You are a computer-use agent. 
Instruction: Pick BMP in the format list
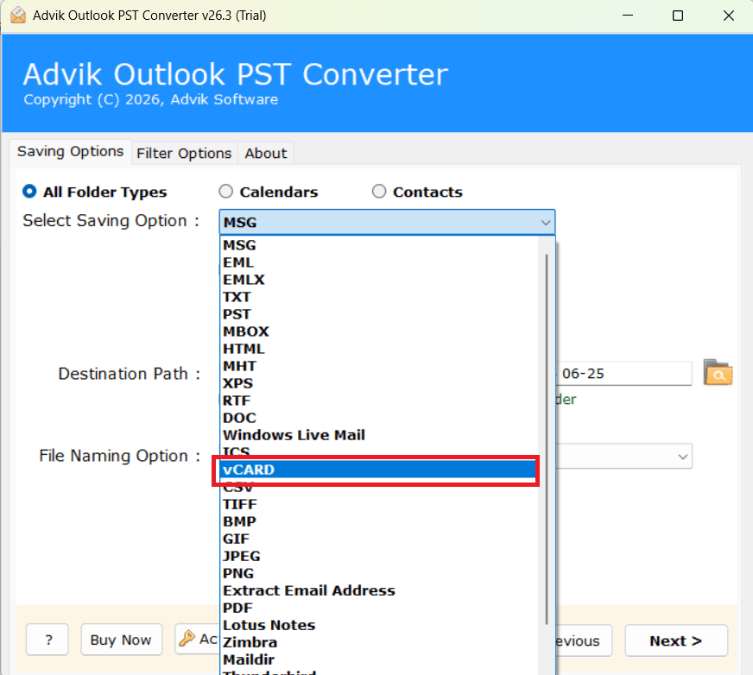(x=379, y=521)
